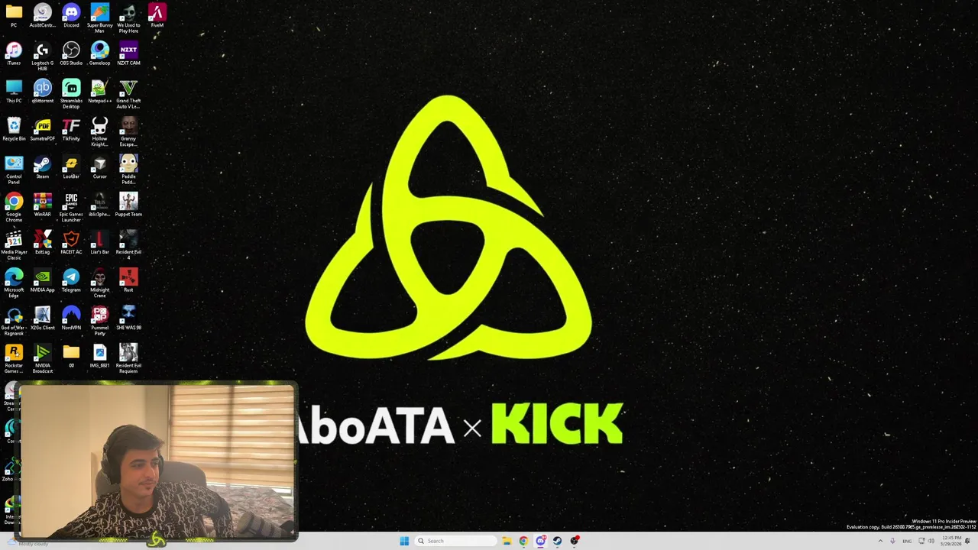The height and width of the screenshot is (550, 978).
Task: Open SumatraPDF shortcut
Action: coord(43,129)
